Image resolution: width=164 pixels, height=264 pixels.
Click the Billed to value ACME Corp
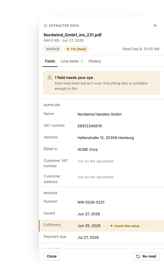pos(88,150)
